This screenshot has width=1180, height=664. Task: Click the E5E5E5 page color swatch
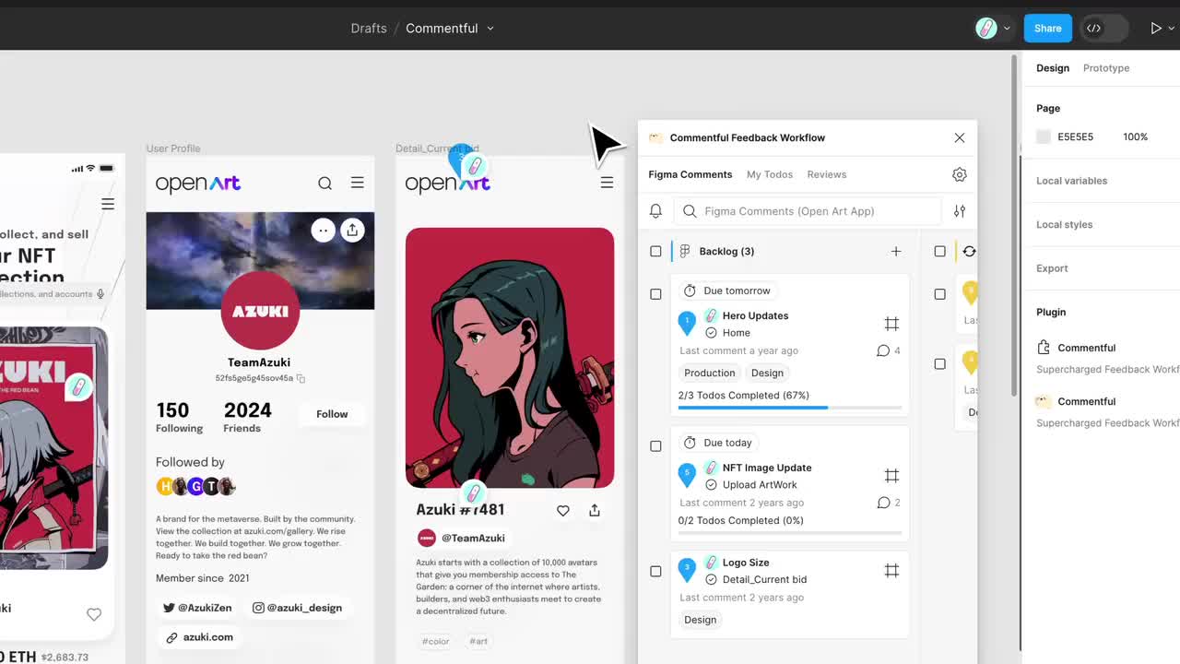click(x=1044, y=136)
